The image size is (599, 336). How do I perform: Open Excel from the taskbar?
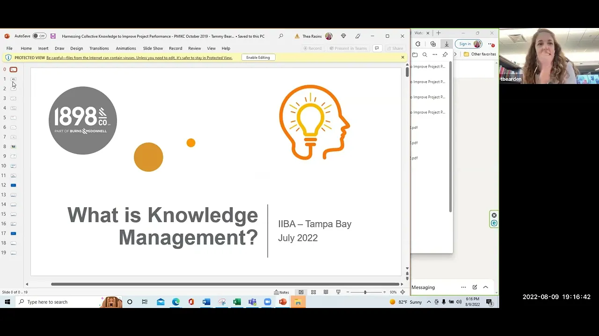237,302
